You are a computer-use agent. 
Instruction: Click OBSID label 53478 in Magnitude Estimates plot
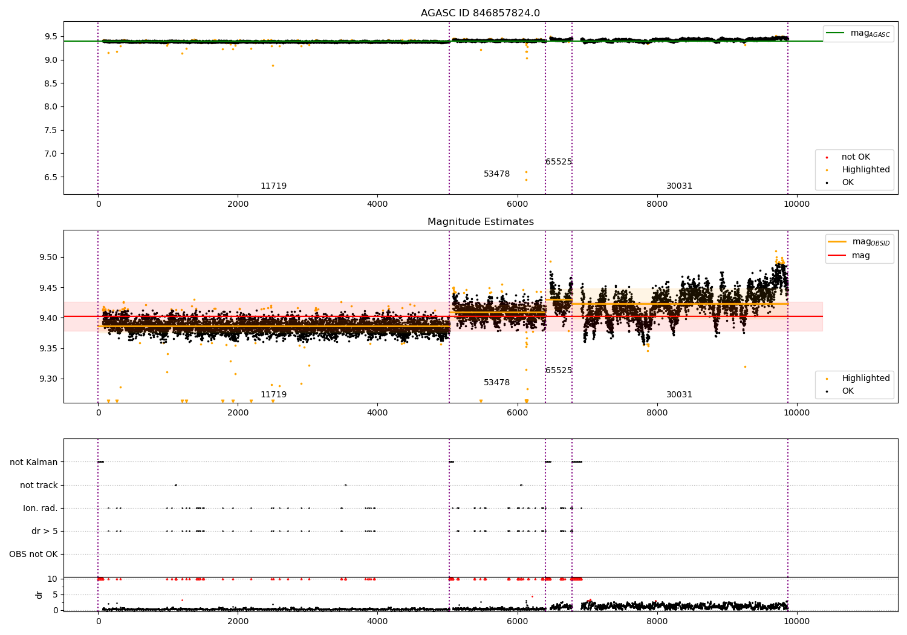click(x=496, y=383)
